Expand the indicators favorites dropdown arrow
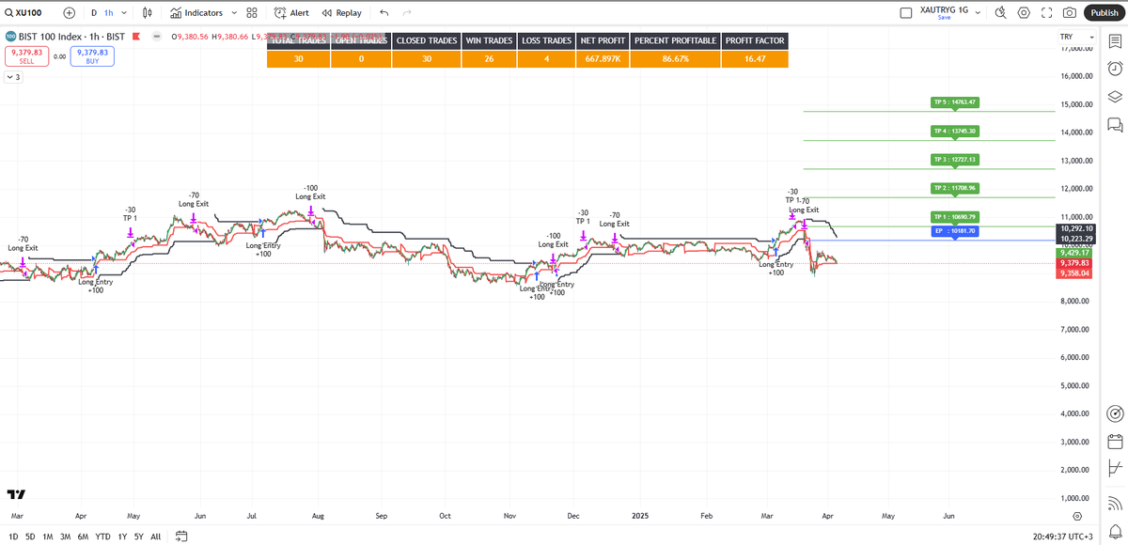The width and height of the screenshot is (1128, 545). click(234, 13)
